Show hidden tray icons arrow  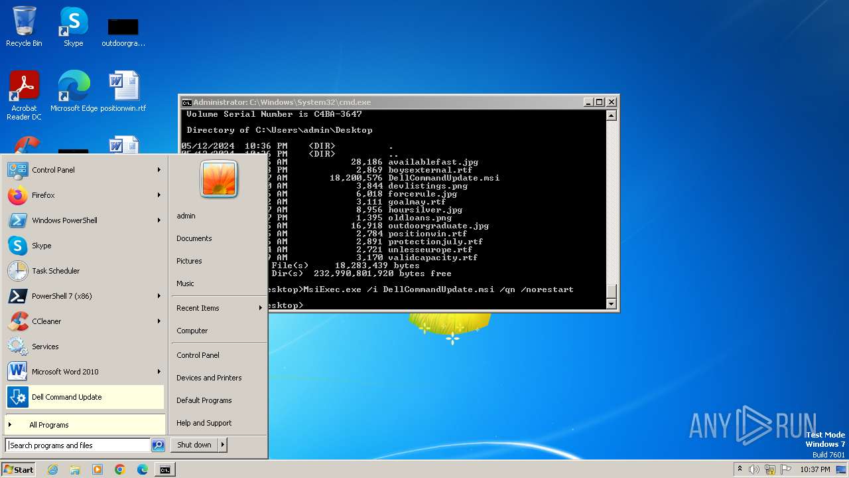tap(740, 469)
